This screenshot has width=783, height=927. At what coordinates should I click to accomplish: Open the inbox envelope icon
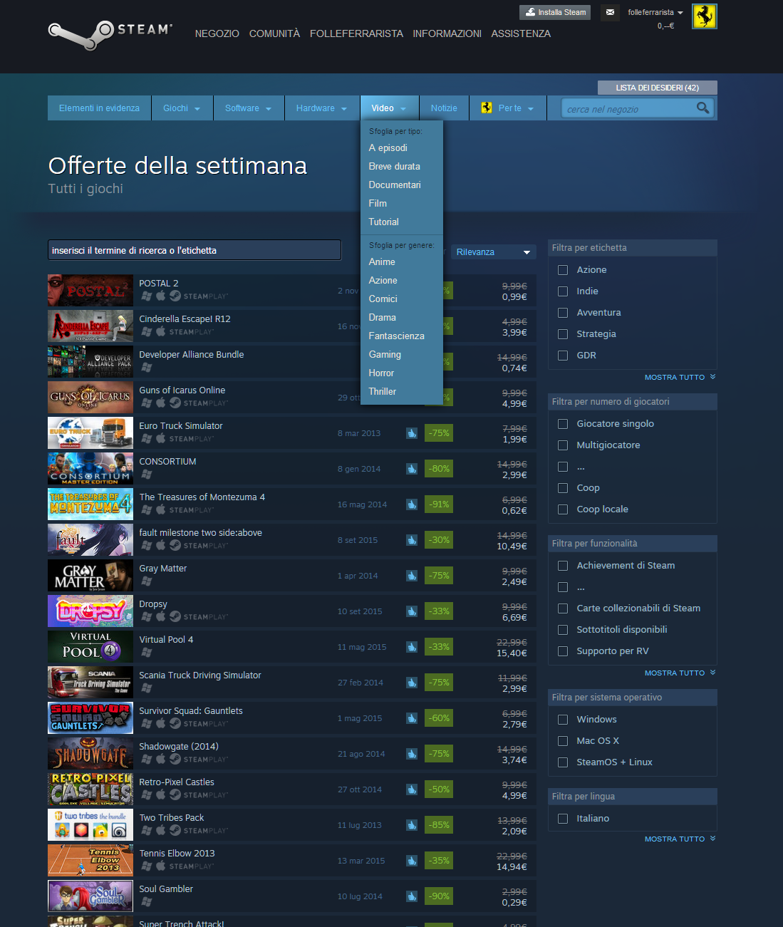click(x=610, y=12)
